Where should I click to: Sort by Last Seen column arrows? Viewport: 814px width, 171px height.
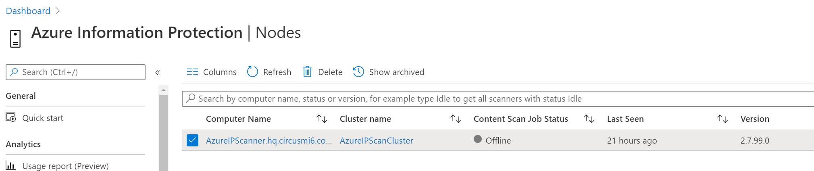722,119
